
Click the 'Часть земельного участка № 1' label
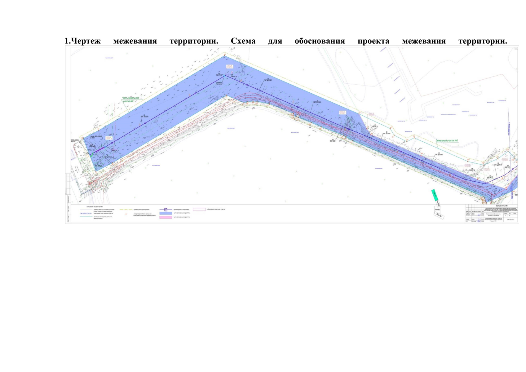click(131, 100)
